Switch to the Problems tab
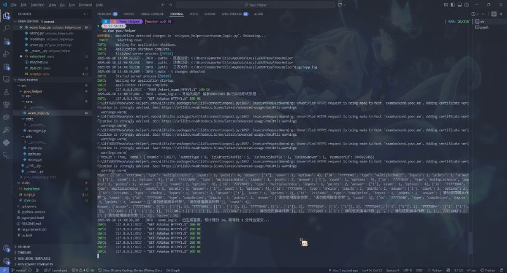 [106, 13]
